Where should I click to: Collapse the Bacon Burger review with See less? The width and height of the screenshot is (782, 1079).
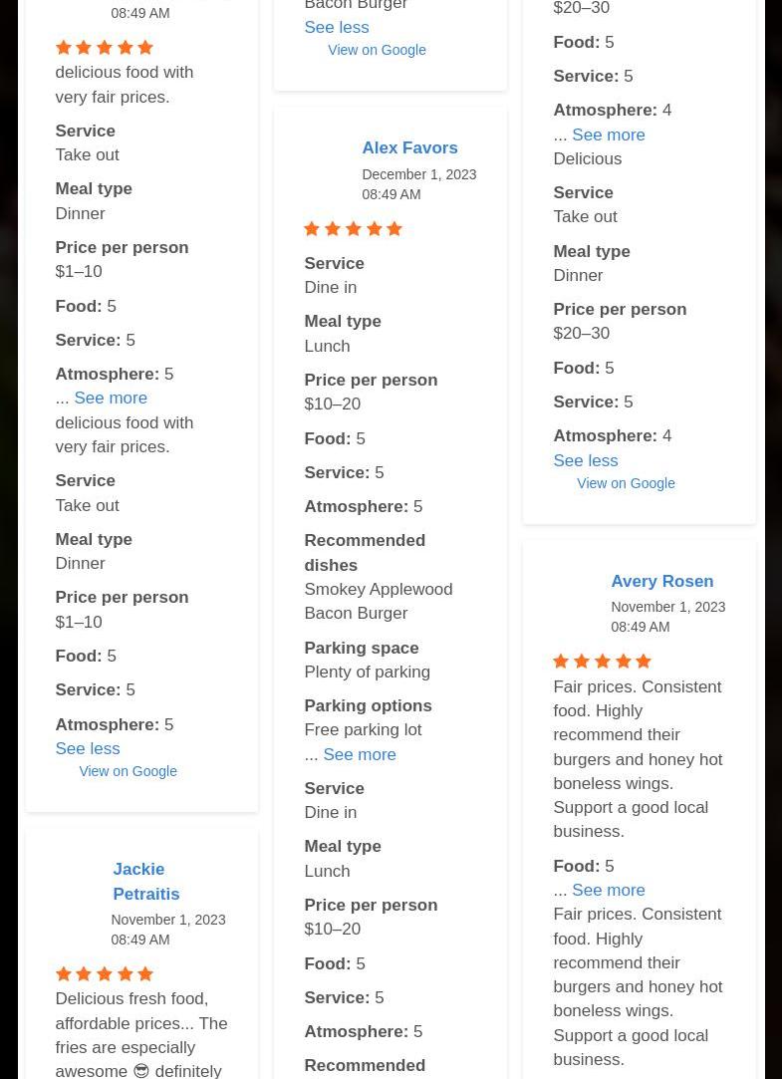(x=337, y=28)
